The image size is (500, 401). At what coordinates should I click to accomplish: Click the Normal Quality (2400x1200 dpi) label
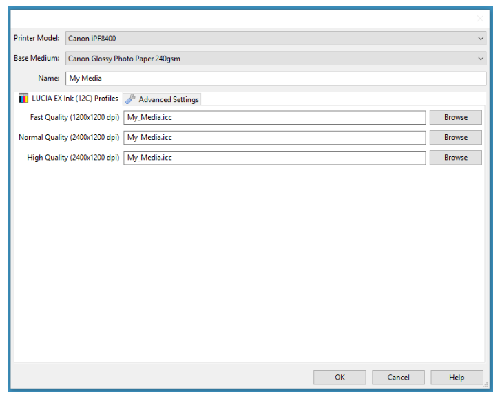pyautogui.click(x=69, y=138)
